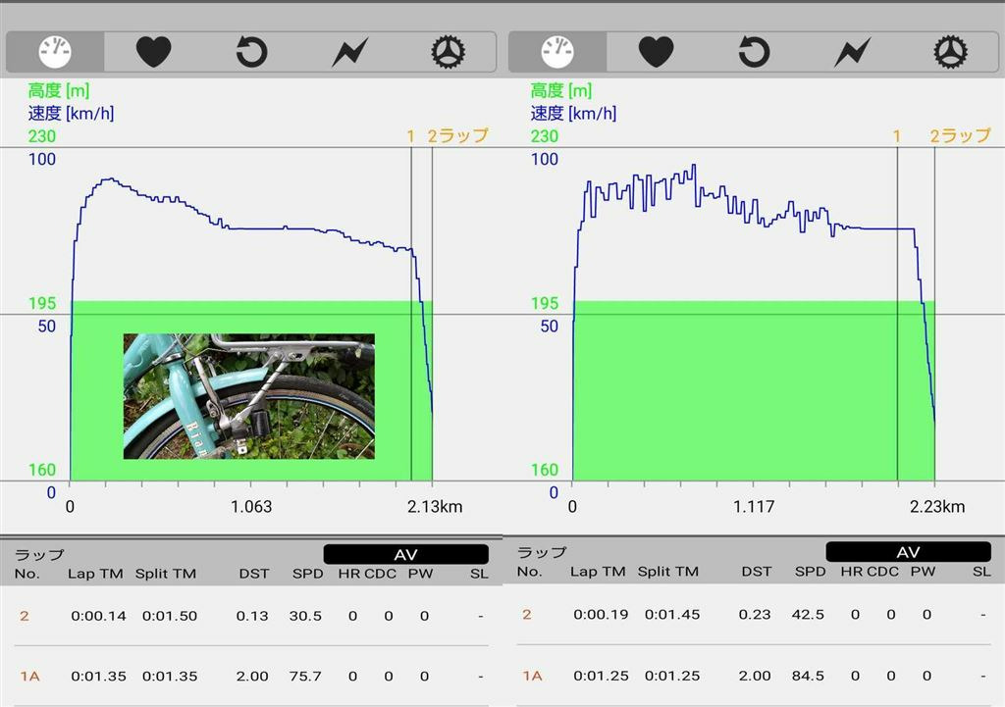Tap '高度 [m]' legend in left panel
Image resolution: width=1005 pixels, height=707 pixels.
[x=59, y=90]
